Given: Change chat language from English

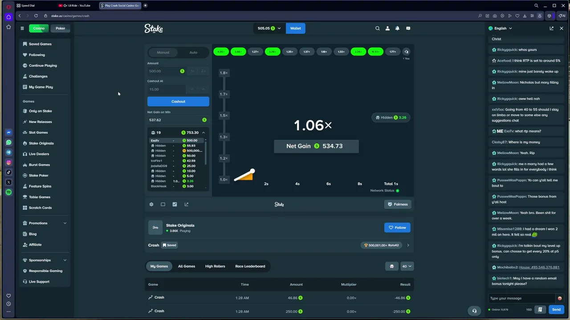Looking at the screenshot, I should click(501, 28).
